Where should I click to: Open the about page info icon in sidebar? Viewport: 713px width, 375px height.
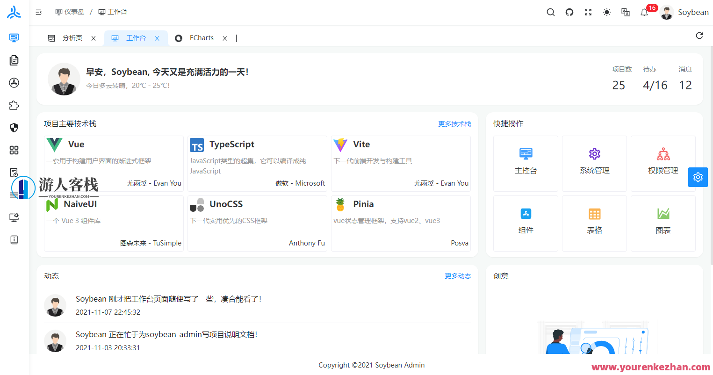(x=14, y=240)
